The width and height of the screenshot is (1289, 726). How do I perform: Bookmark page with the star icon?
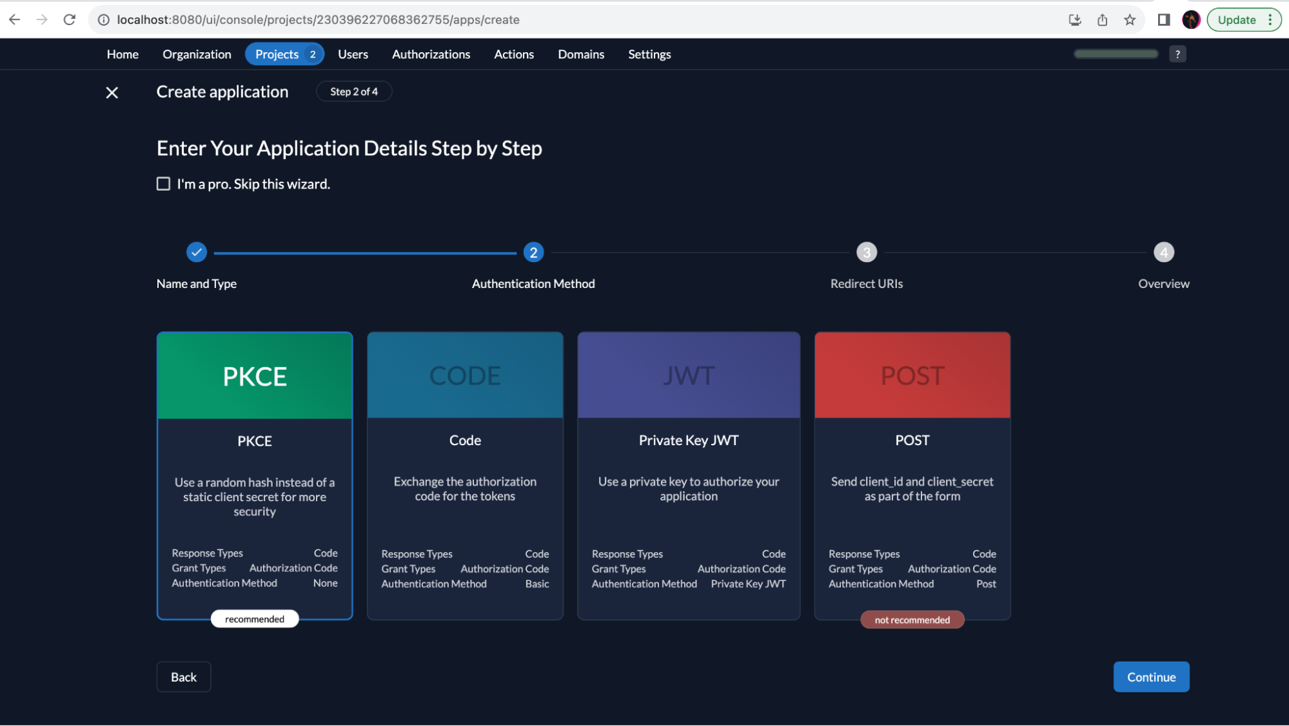(x=1130, y=20)
